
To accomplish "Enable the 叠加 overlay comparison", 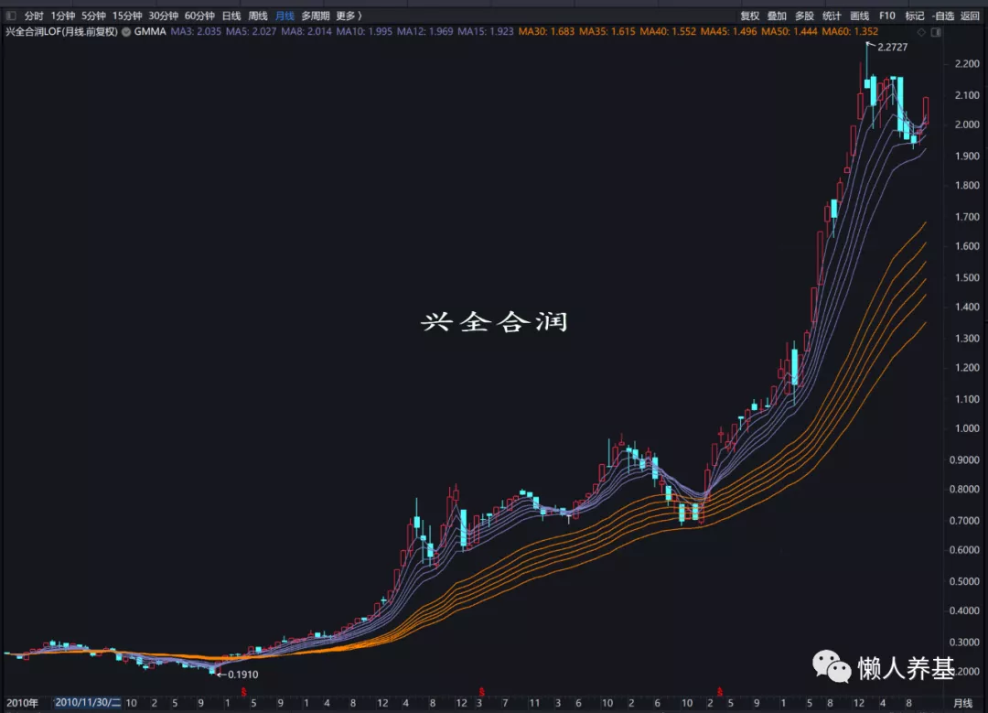I will tap(777, 16).
